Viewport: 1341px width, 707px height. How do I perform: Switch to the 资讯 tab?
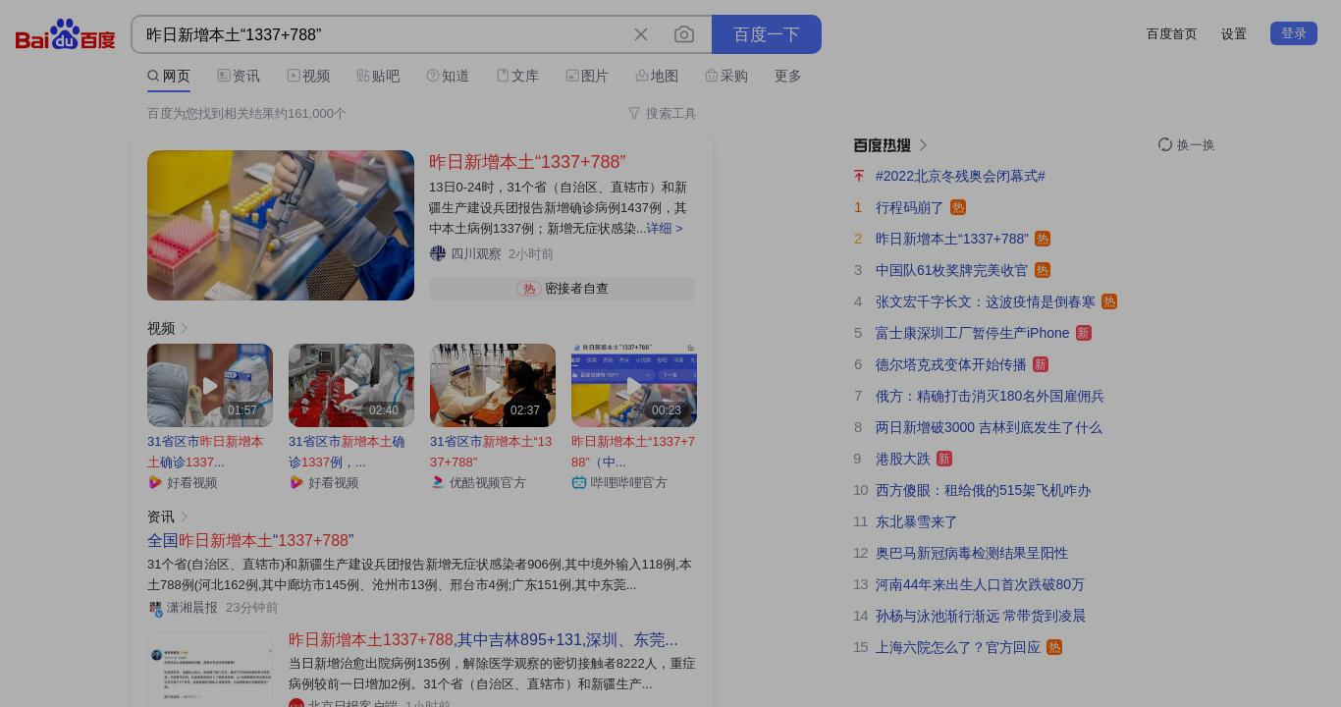click(x=239, y=76)
